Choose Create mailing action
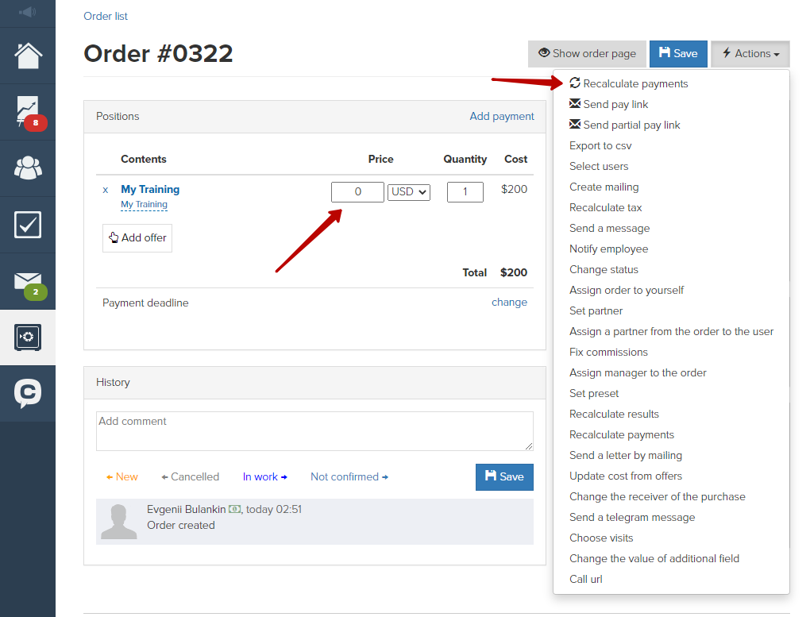This screenshot has height=617, width=810. point(604,187)
